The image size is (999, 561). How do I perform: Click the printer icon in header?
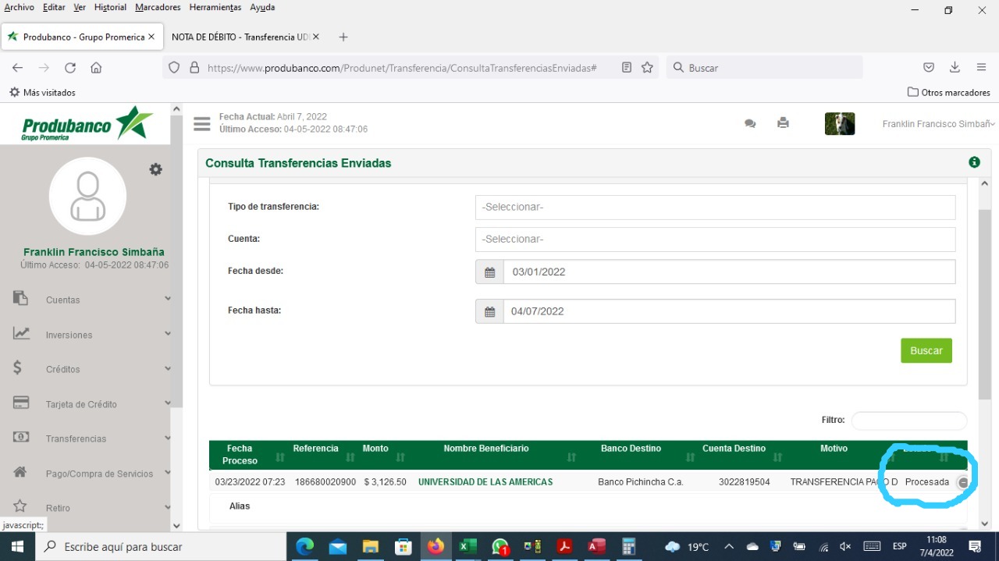[x=783, y=122]
